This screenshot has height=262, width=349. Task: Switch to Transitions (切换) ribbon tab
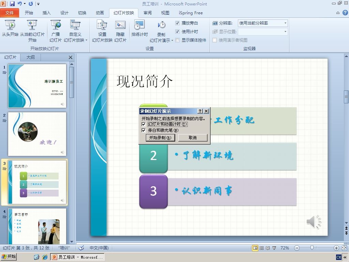coord(82,13)
